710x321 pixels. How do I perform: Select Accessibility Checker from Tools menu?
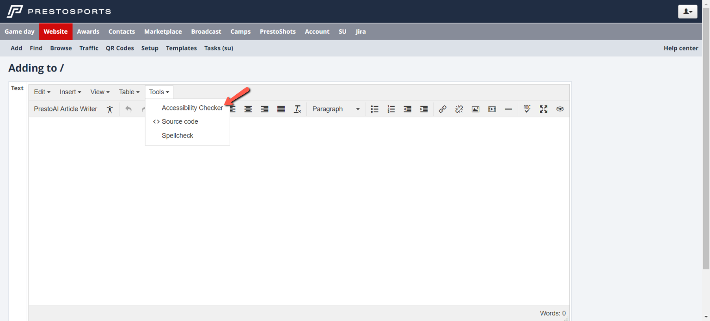[192, 108]
